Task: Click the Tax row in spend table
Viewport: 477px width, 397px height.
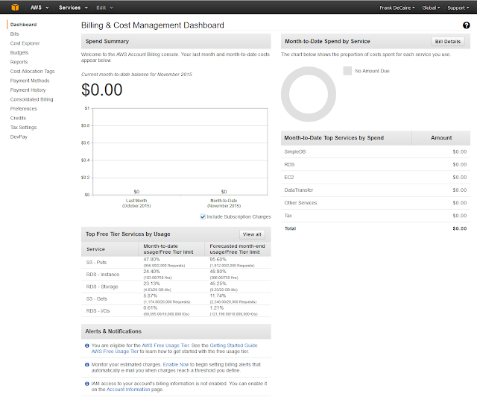Action: point(376,216)
